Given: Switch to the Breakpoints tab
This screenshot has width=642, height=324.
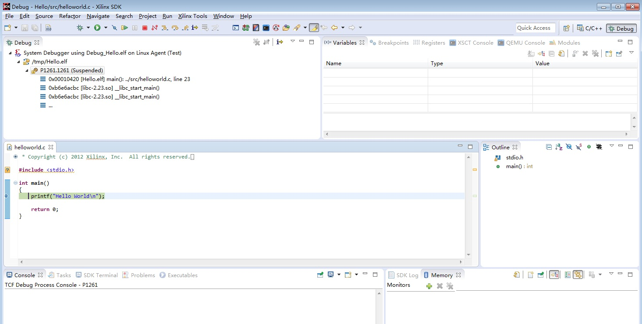Looking at the screenshot, I should pyautogui.click(x=393, y=42).
